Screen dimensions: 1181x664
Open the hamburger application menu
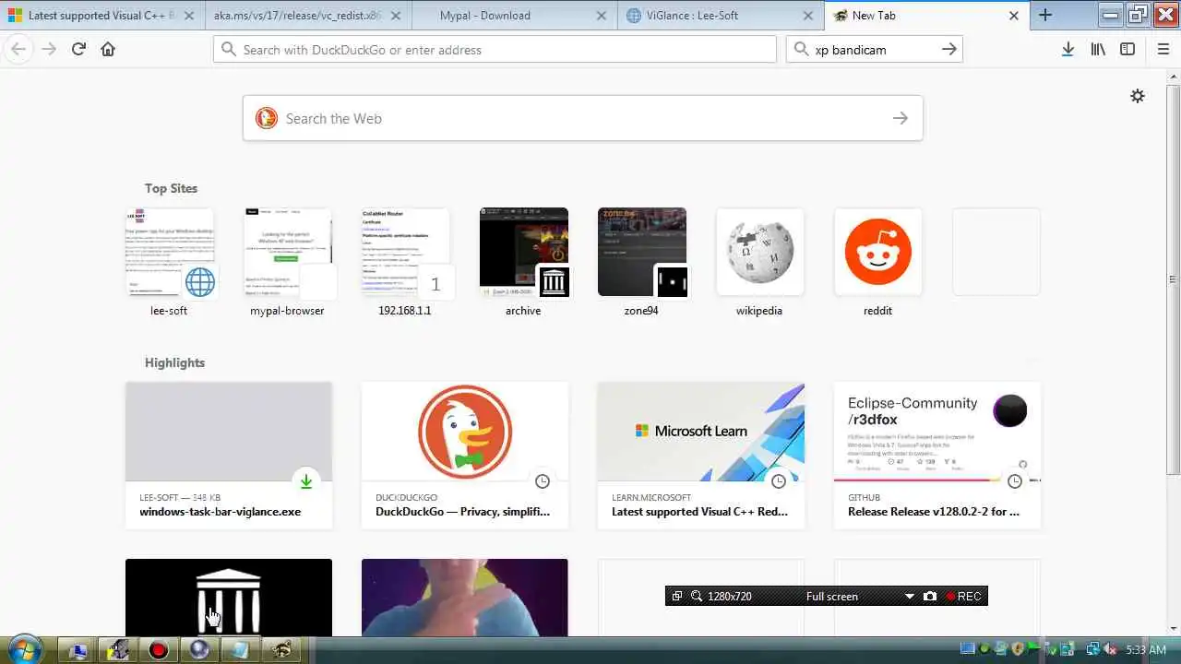[1163, 49]
